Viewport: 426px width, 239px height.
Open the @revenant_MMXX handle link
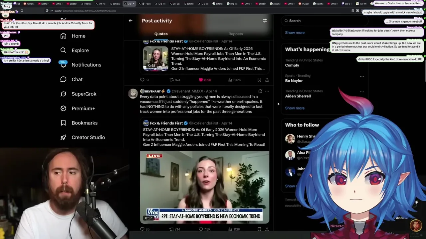coord(187,91)
